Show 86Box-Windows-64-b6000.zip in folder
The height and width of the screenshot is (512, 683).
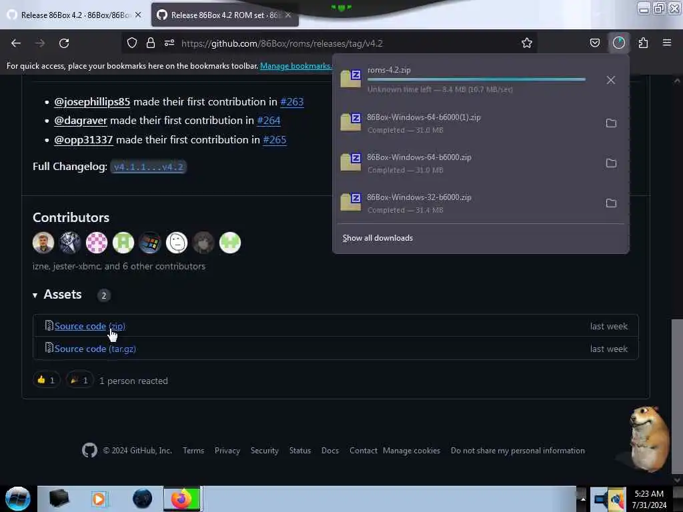611,163
